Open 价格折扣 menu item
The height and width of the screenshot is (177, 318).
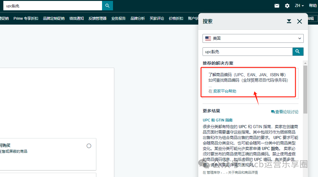point(176,19)
